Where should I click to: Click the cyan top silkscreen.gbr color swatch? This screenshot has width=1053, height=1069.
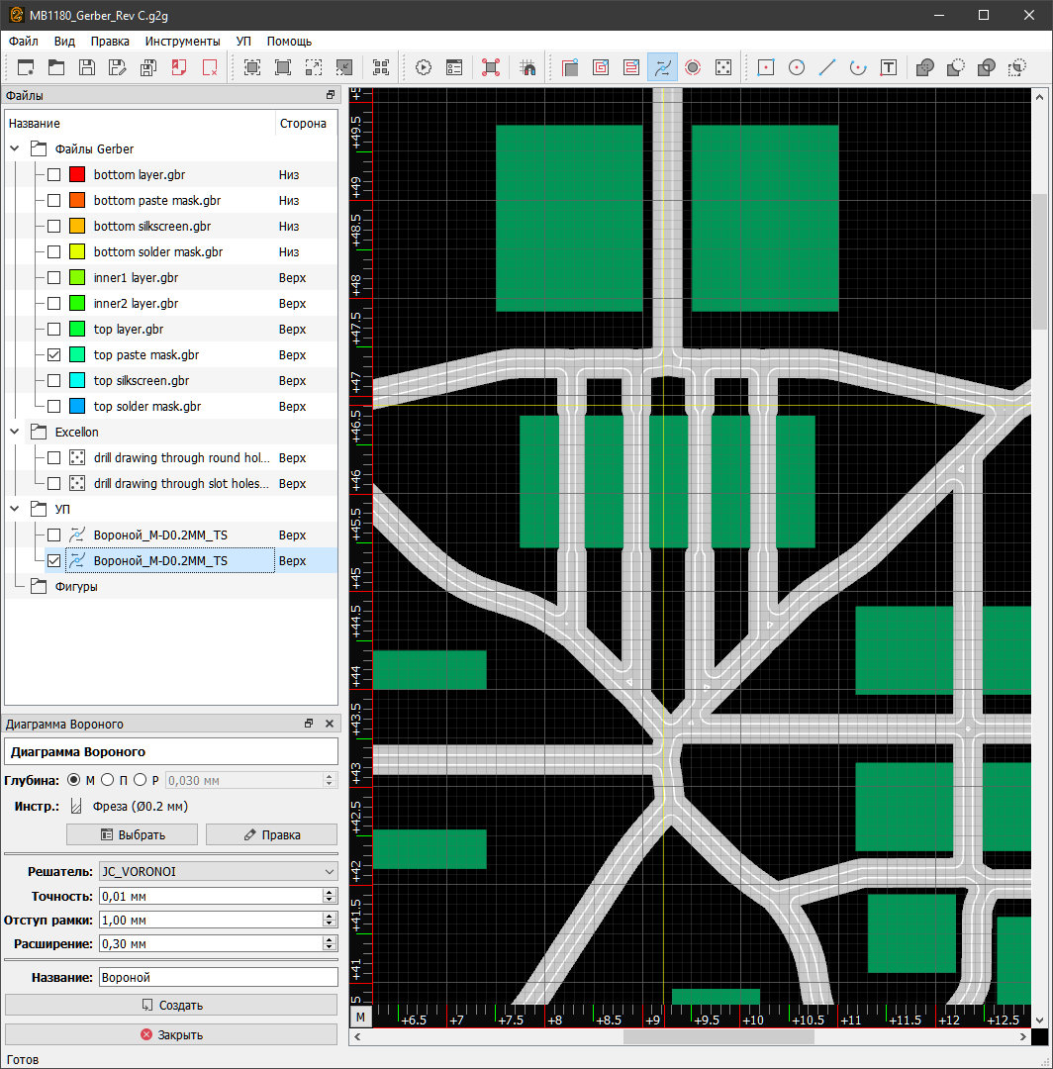77,381
